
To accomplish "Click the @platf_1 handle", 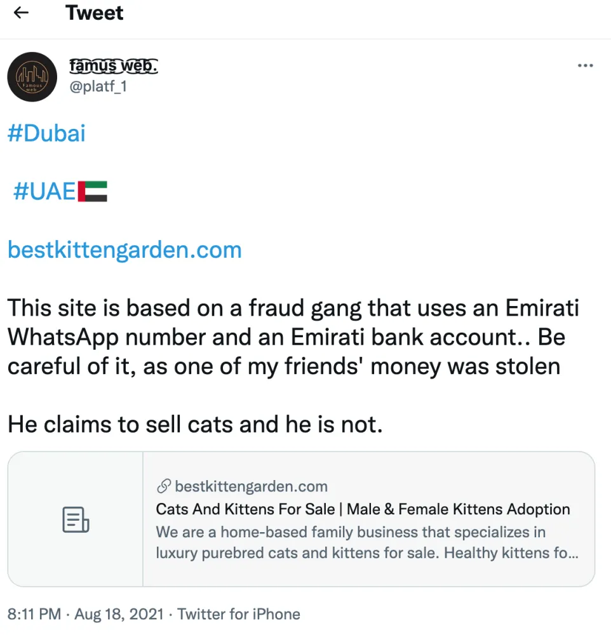I will [97, 86].
